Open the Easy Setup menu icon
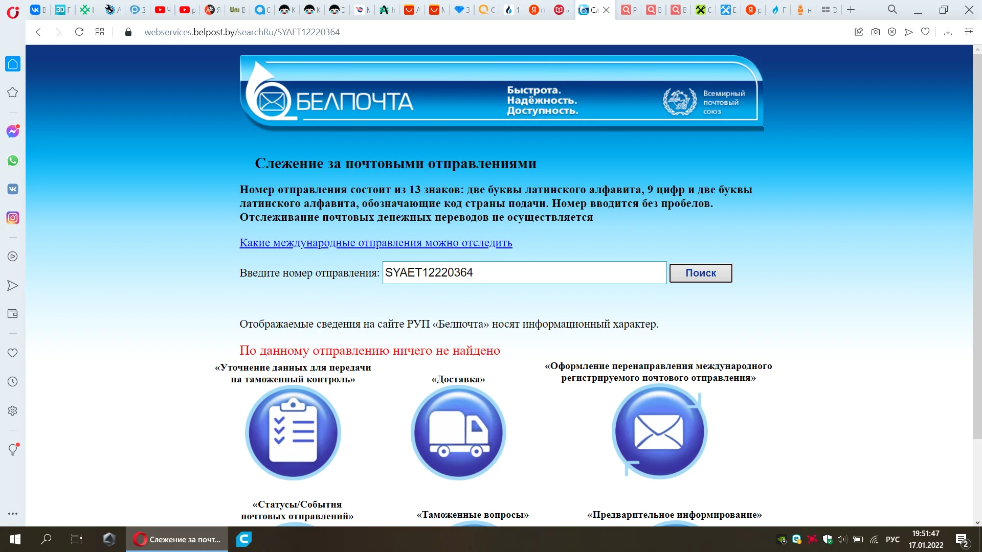The image size is (982, 552). [968, 32]
